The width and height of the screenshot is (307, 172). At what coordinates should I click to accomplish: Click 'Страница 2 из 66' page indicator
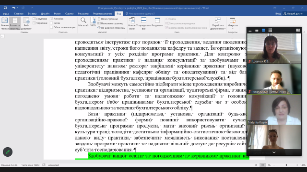[x=9, y=165]
